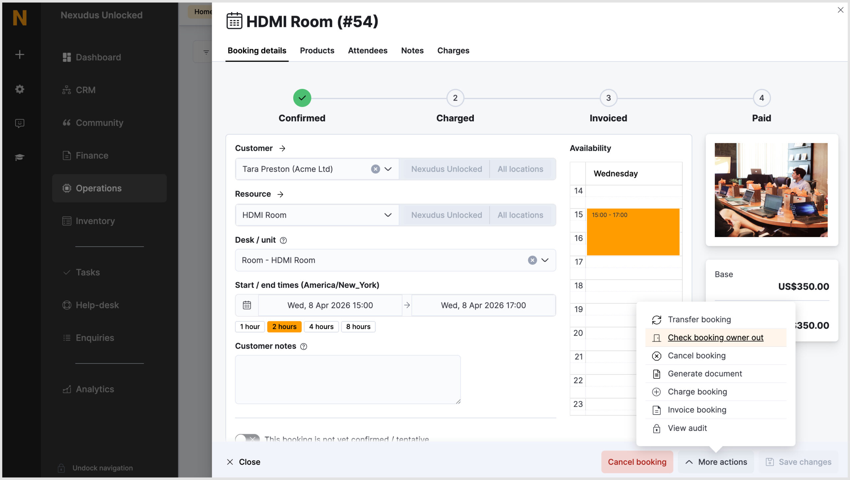Screen dimensions: 850x480
Task: Click Desk / unit help icon
Action: click(283, 240)
